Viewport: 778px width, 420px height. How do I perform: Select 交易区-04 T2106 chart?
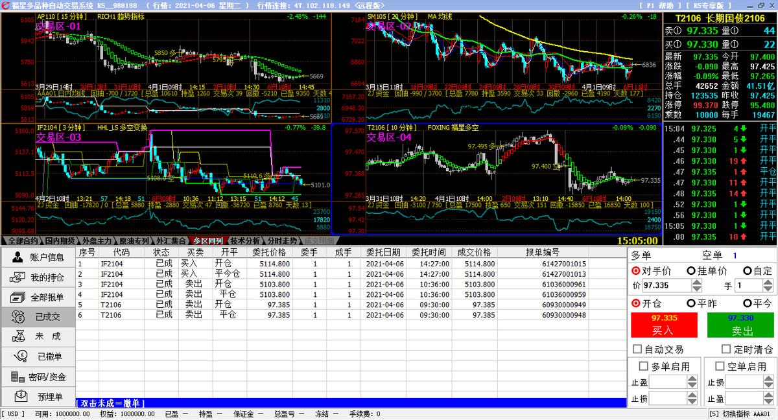coord(497,179)
